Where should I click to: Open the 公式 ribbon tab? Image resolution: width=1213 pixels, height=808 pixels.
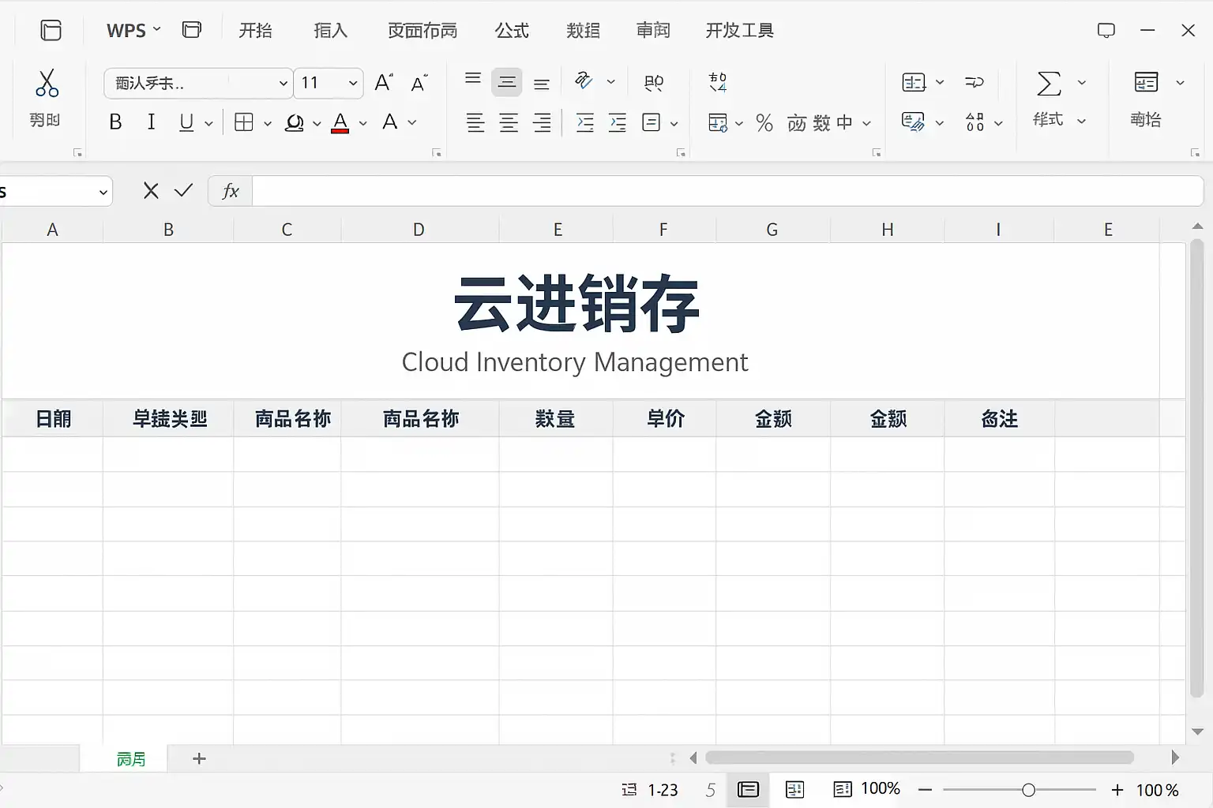pos(512,30)
